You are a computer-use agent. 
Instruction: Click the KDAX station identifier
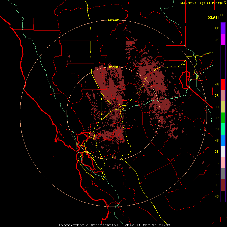pos(129,225)
